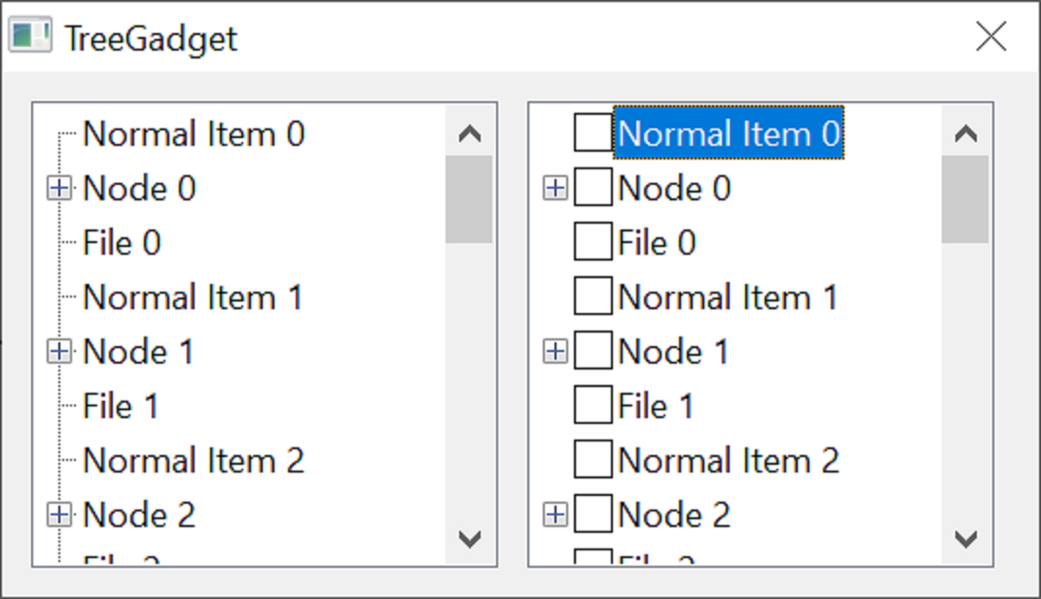Click the left tree scrollbar thumb
1041x599 pixels.
(x=469, y=199)
